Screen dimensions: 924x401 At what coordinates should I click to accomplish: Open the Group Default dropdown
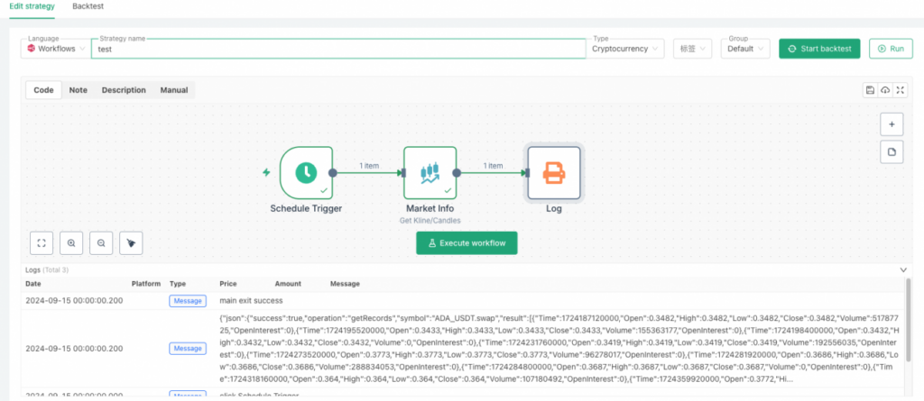pos(746,49)
